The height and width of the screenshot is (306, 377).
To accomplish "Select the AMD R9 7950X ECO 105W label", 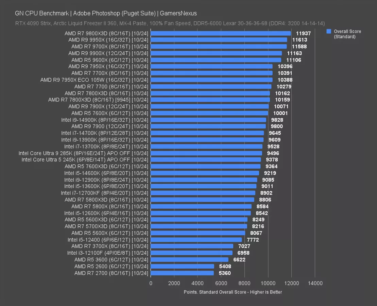I will tap(94, 80).
